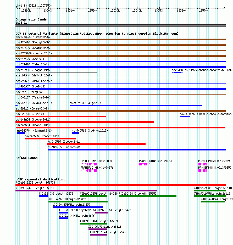The width and height of the screenshot is (233, 245).
Task: Select essv94661 (deSmith2007) label
Action: coord(34,81)
